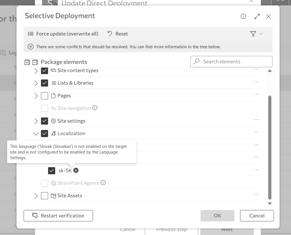This screenshot has height=235, width=291.
Task: Click the info icon next to SharePoint Agents
Action: [x=103, y=183]
